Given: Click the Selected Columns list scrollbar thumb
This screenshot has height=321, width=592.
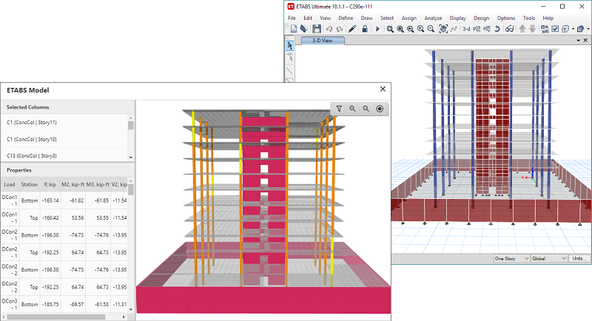Looking at the screenshot, I should 131,125.
